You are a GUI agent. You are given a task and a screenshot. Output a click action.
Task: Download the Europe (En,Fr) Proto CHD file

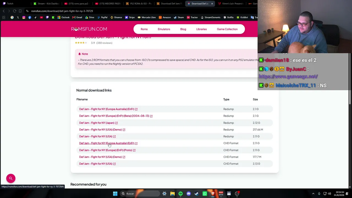pos(107,150)
